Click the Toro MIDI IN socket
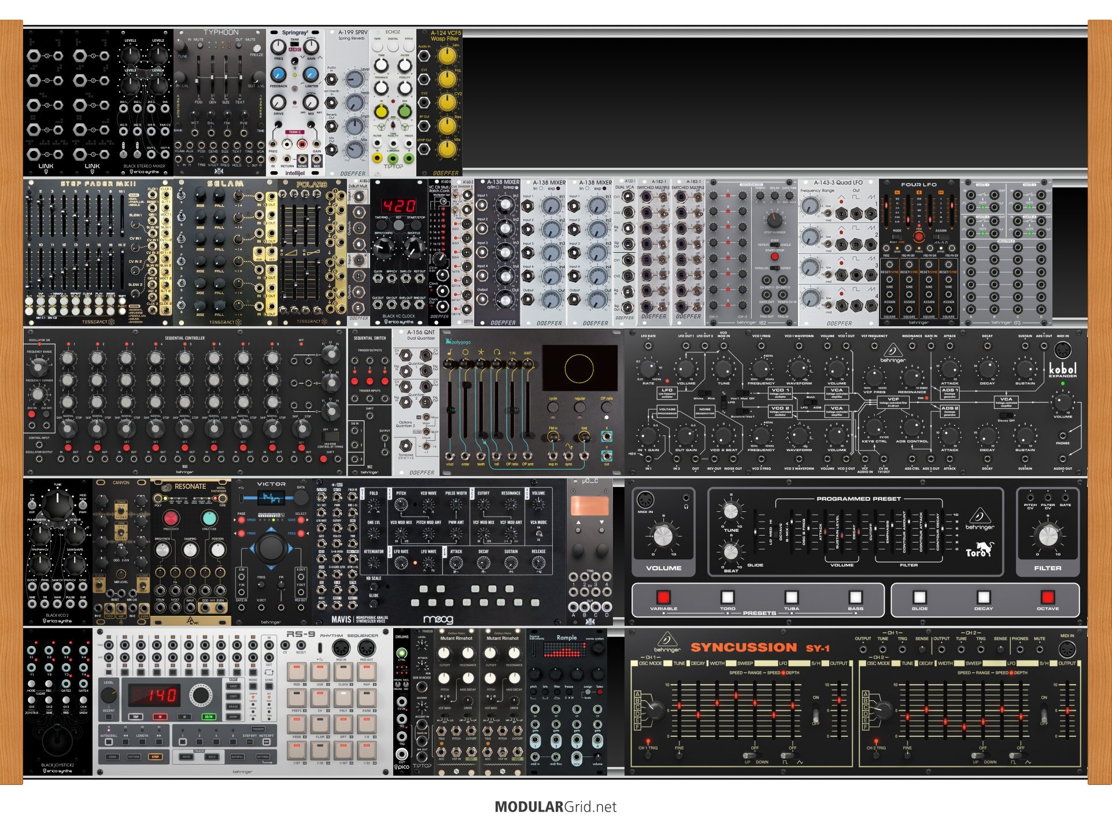Image resolution: width=1112 pixels, height=819 pixels. pos(645,499)
